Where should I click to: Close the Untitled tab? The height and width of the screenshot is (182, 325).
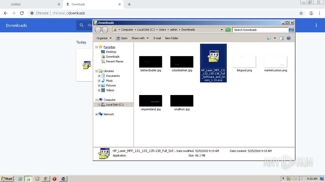(59, 4)
